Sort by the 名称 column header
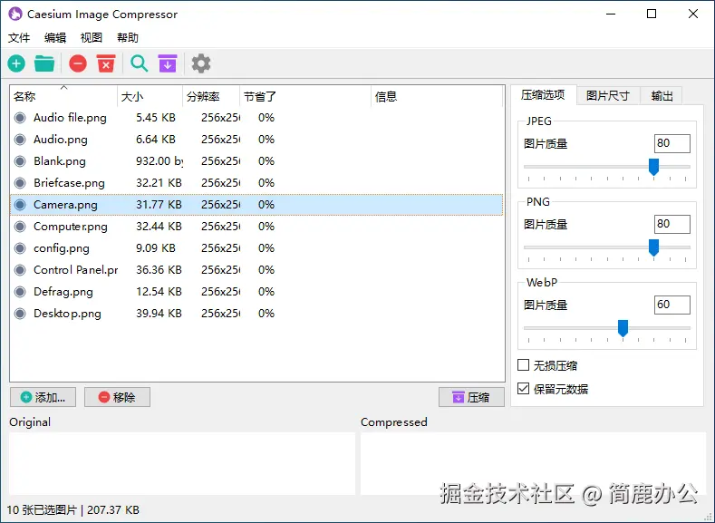 click(x=63, y=96)
